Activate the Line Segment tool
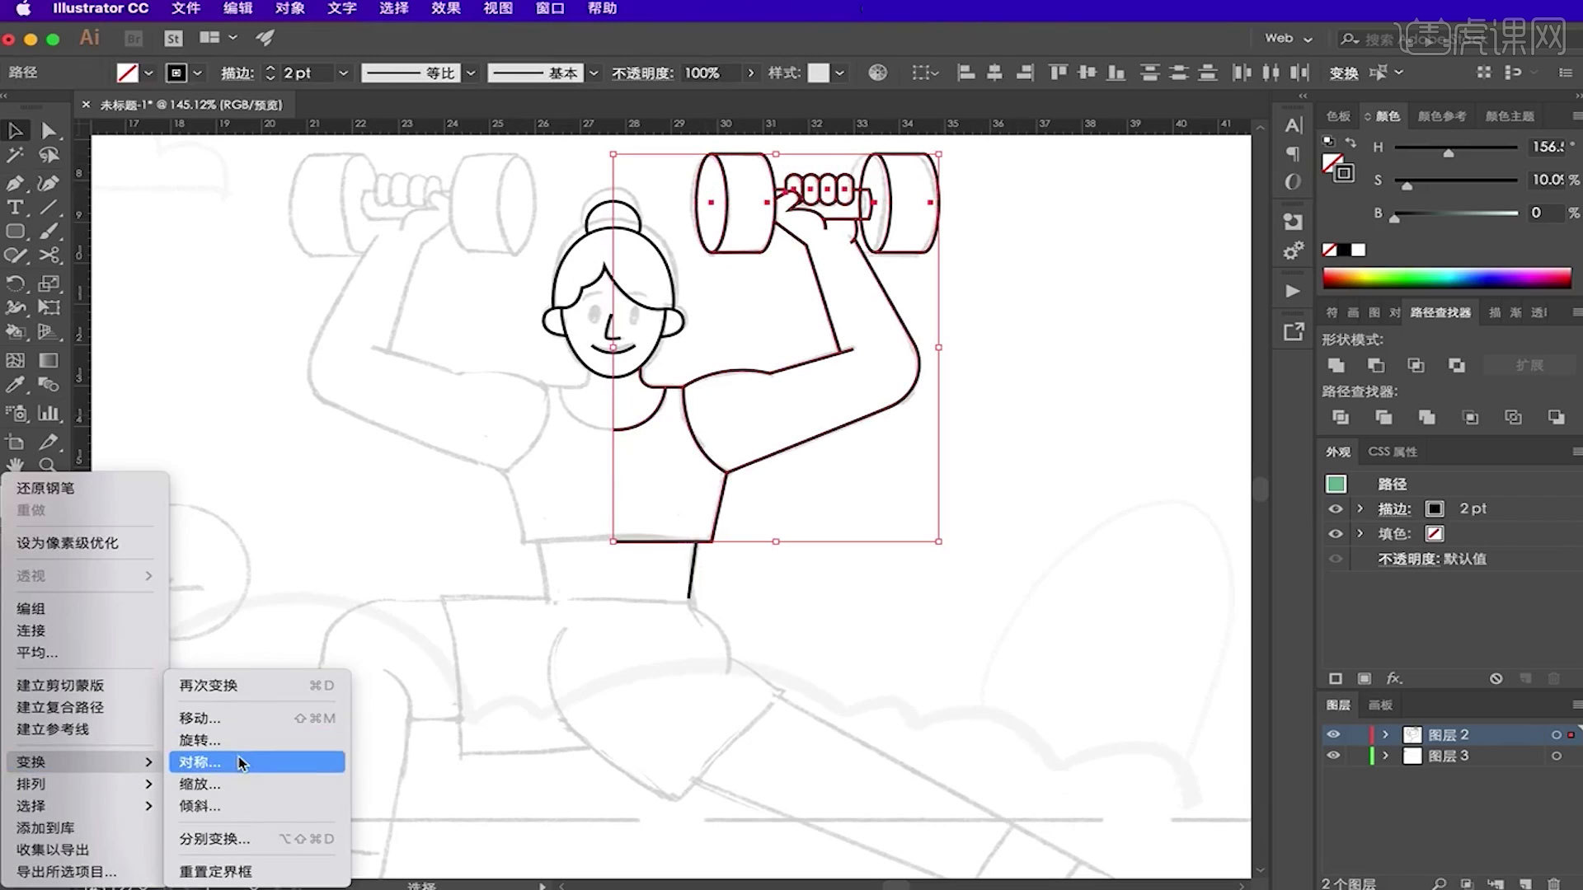The image size is (1583, 890). point(49,207)
